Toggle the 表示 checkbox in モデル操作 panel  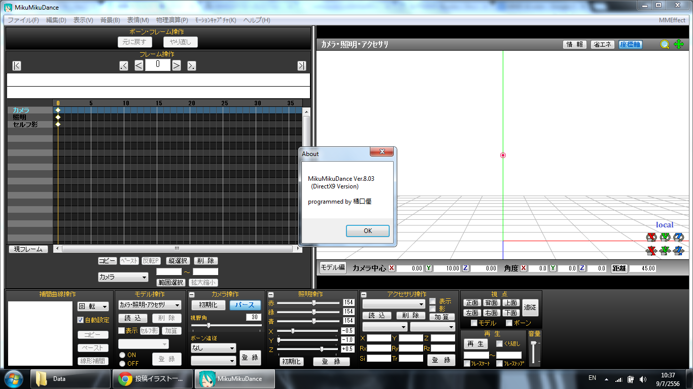(121, 331)
